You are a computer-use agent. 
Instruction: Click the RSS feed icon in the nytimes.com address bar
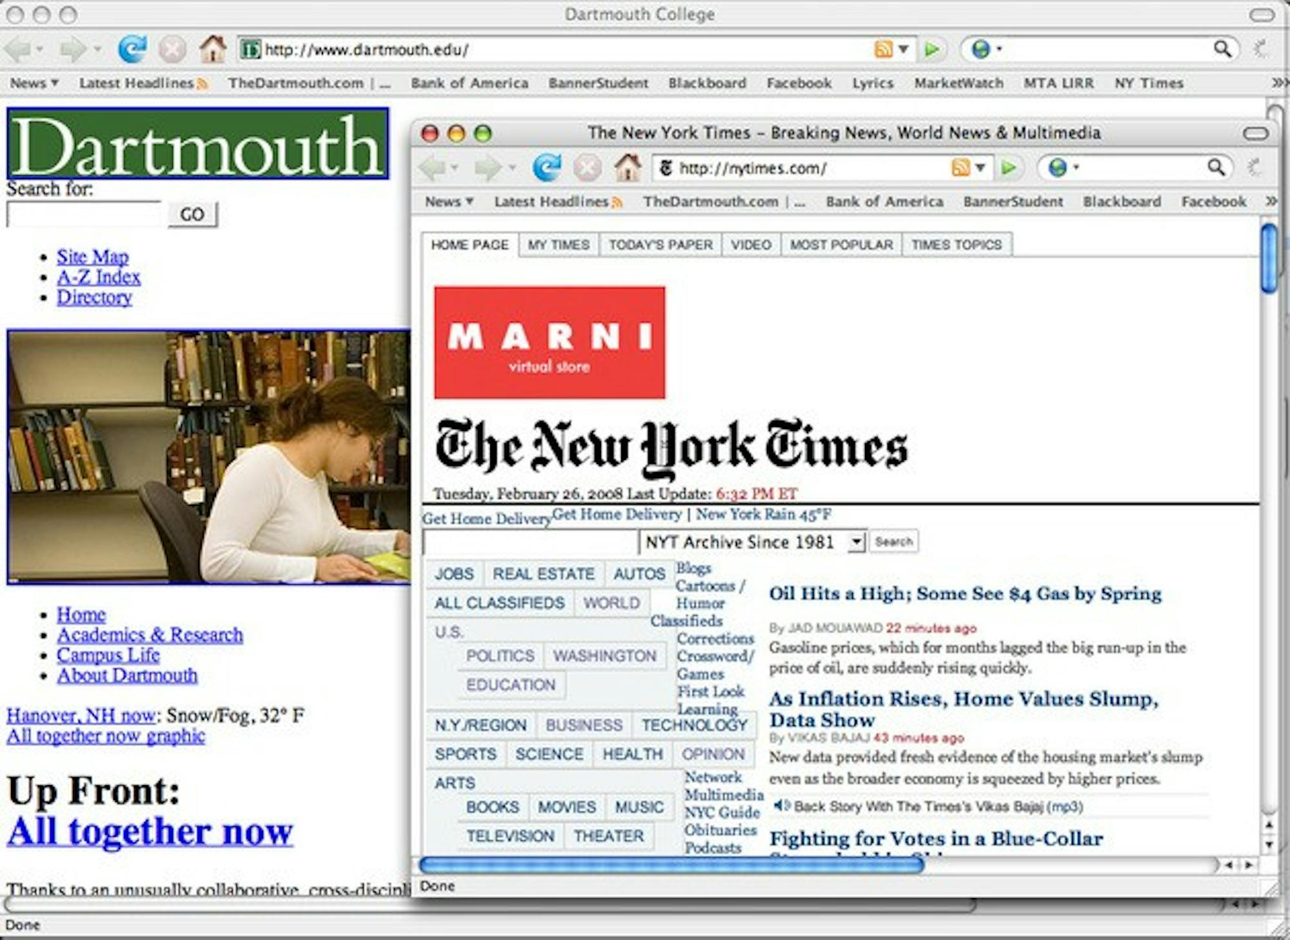pos(960,167)
